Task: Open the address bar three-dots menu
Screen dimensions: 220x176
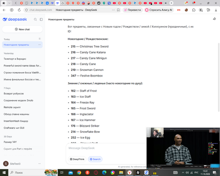Action: point(114,10)
